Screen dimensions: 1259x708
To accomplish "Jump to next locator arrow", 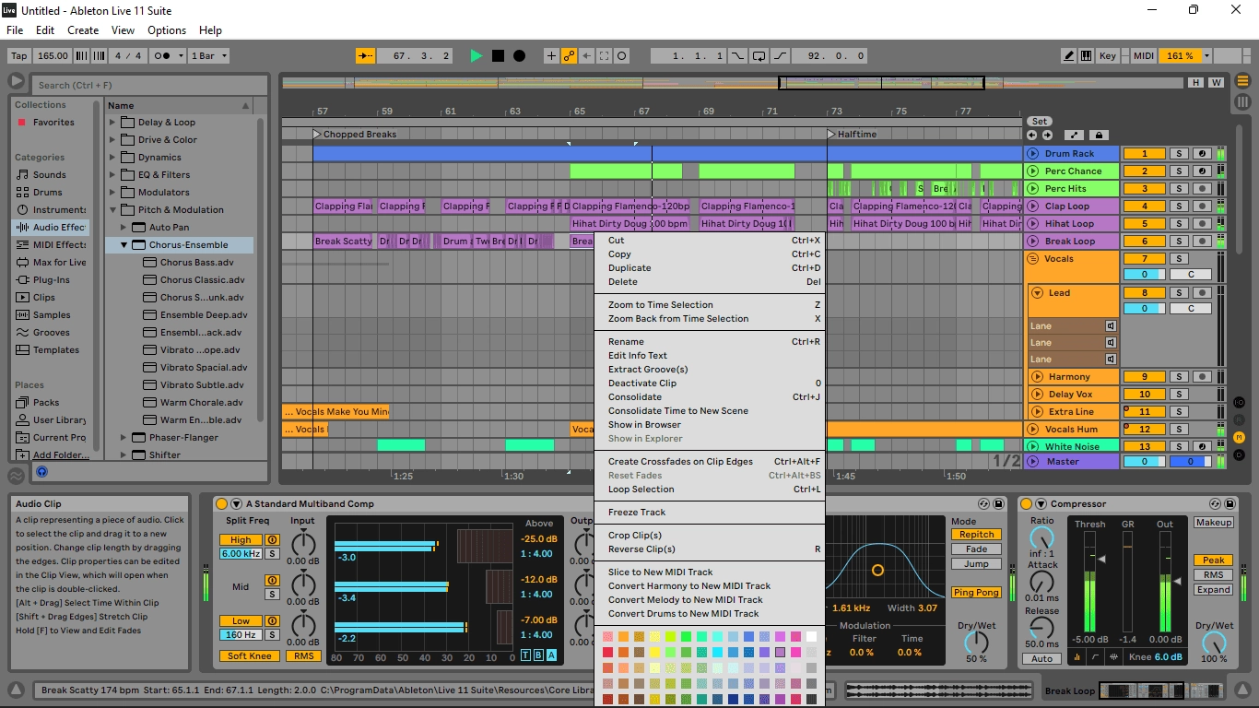I will click(1046, 135).
